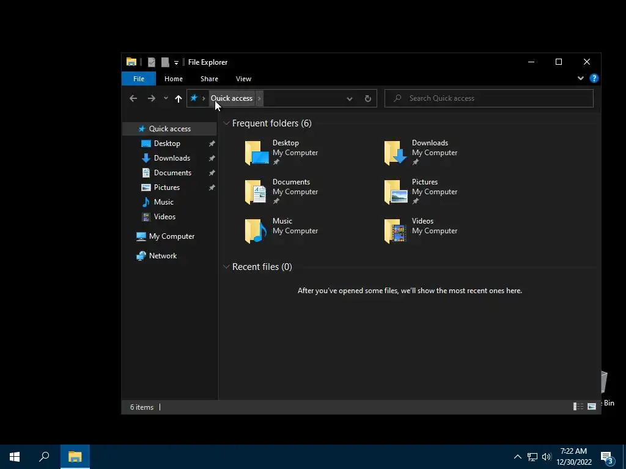The width and height of the screenshot is (626, 469).
Task: Open Music in the navigation pane
Action: [x=164, y=202]
